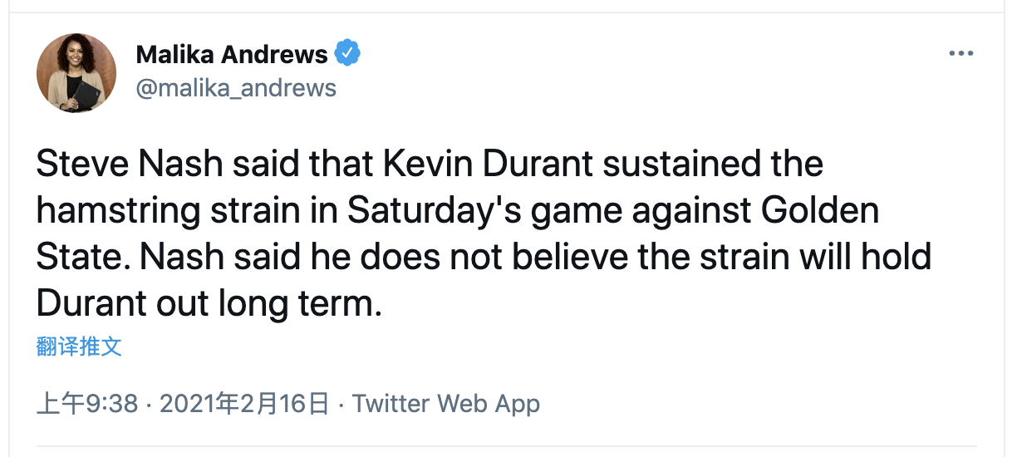Click the 2021年2月16日 tweet date
The height and width of the screenshot is (457, 1017).
tap(243, 404)
